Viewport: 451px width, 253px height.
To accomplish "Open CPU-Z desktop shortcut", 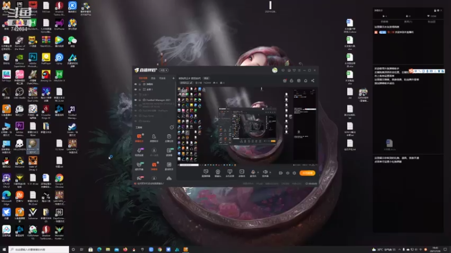I will (6, 180).
